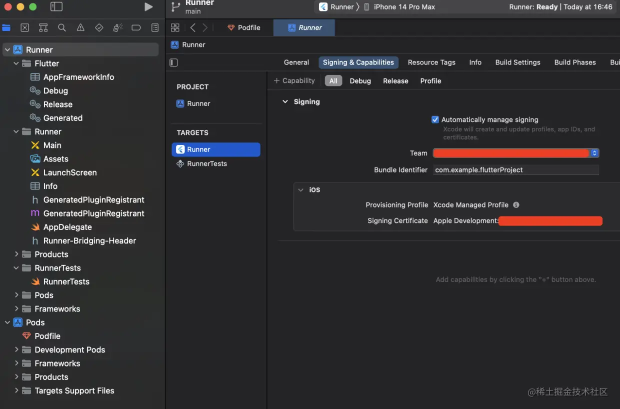Viewport: 620px width, 409px height.
Task: Select the Signing & Capabilities tab
Action: [x=358, y=62]
